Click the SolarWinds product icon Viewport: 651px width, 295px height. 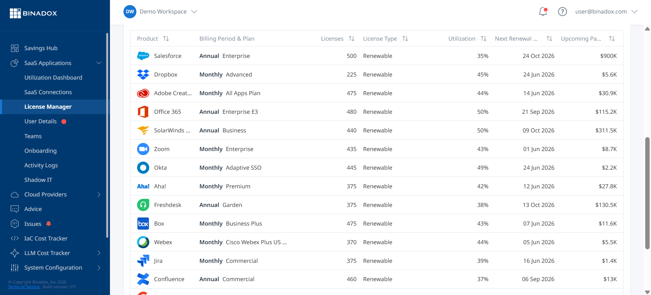tap(143, 130)
